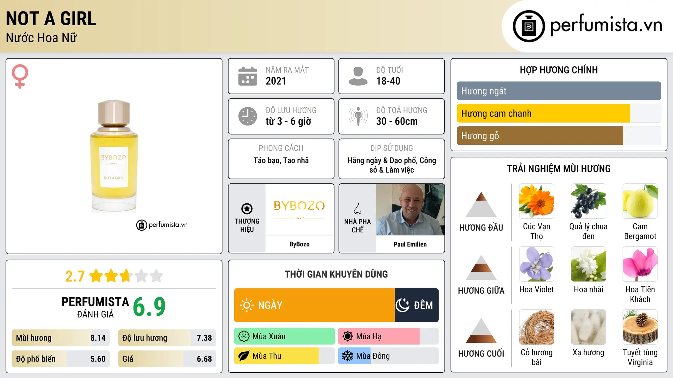This screenshot has height=378, width=673.
Task: Click the person icon beside age range
Action: tap(358, 76)
